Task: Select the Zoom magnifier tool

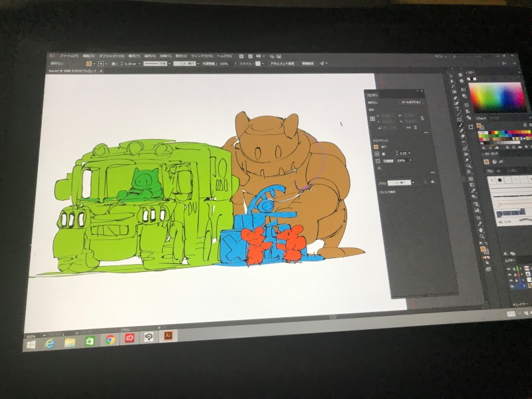Action: coord(481,237)
